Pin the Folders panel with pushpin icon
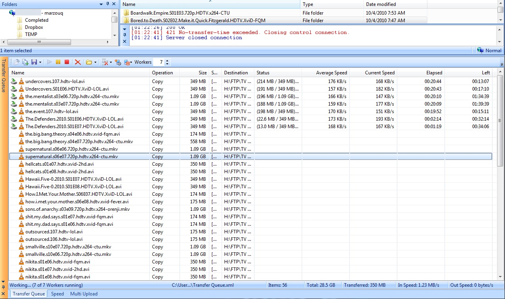505x299 pixels. tap(108, 4)
